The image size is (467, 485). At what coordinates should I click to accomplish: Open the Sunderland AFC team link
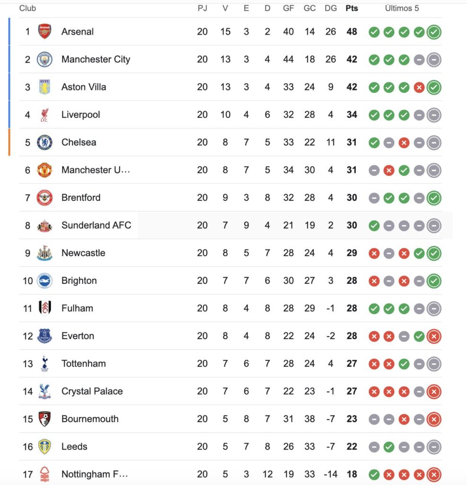coord(96,225)
